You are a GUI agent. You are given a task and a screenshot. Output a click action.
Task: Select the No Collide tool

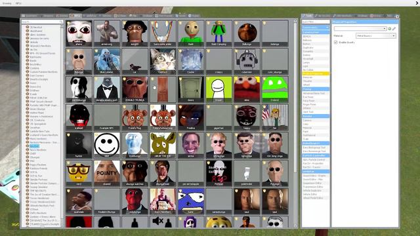(x=316, y=70)
